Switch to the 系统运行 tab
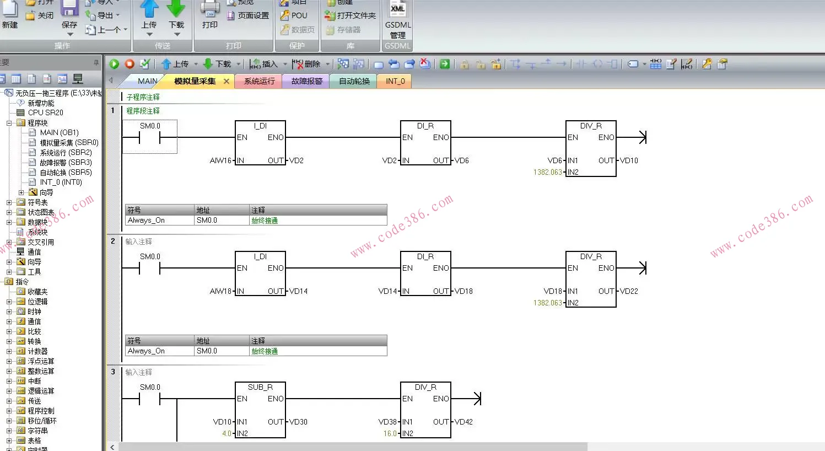 tap(259, 81)
